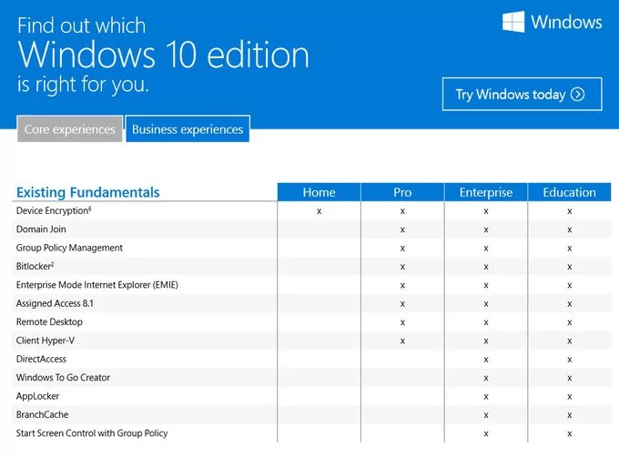This screenshot has height=458, width=619.
Task: Click the Client Hyper-V row label
Action: pos(46,341)
